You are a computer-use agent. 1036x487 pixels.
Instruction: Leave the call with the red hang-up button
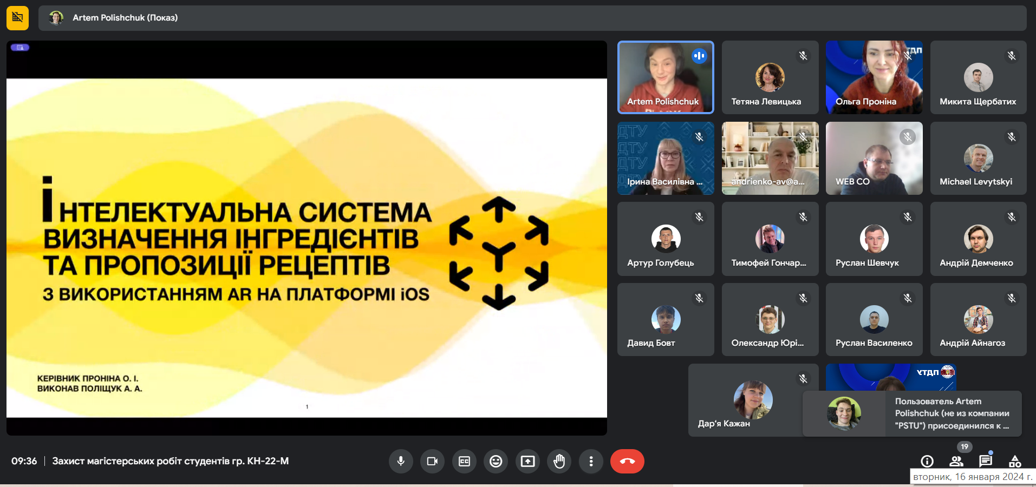click(x=627, y=461)
